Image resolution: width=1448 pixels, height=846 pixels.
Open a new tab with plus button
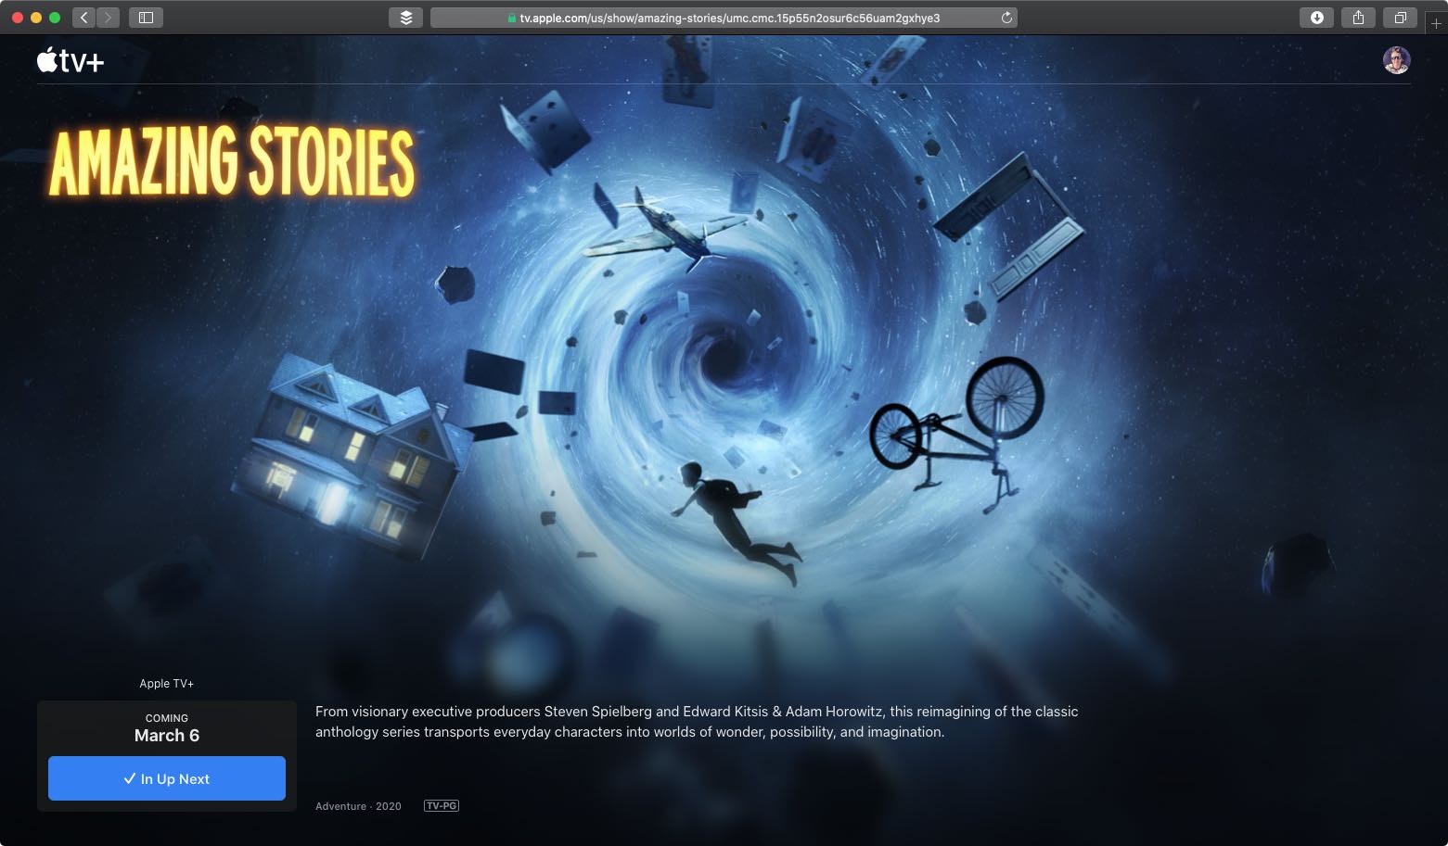tap(1436, 23)
